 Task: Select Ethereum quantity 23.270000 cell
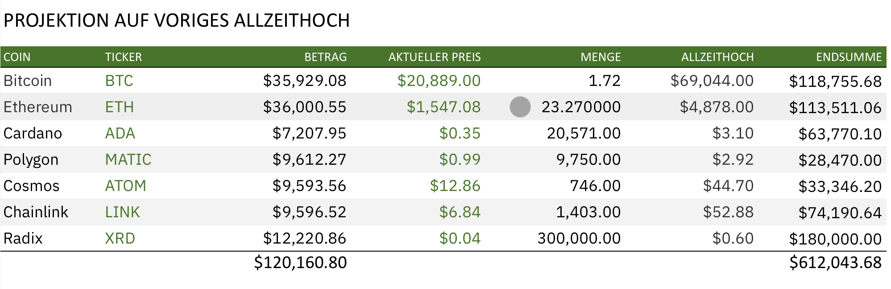click(581, 107)
